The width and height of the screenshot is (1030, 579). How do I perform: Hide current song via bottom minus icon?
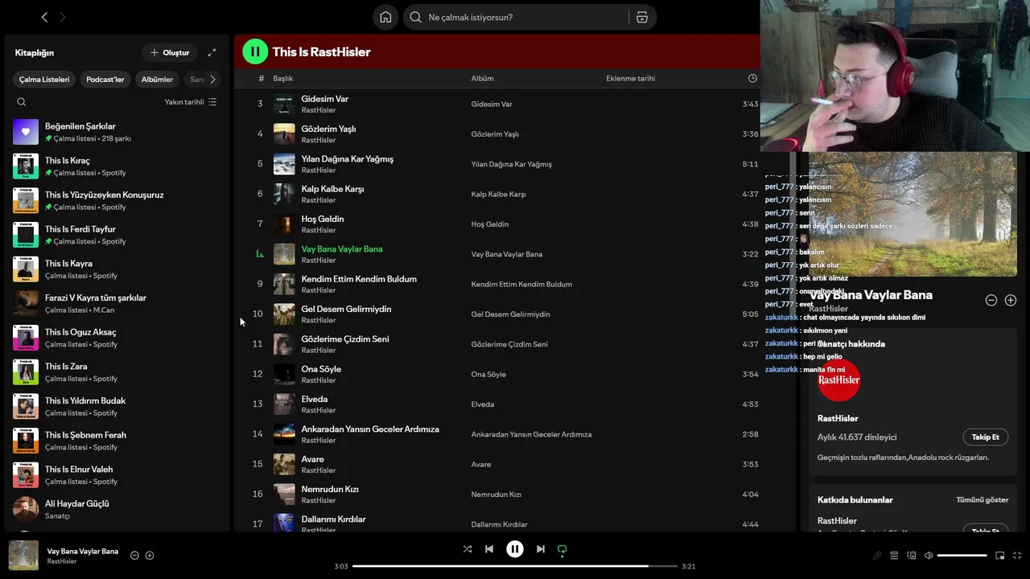[x=134, y=555]
